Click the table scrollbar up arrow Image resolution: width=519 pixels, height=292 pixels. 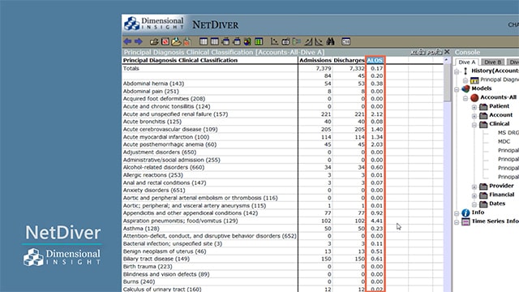click(x=447, y=61)
